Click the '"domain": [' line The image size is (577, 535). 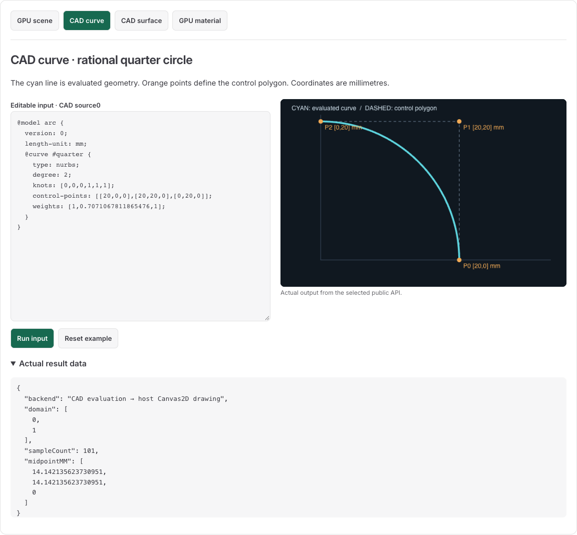[x=46, y=409]
